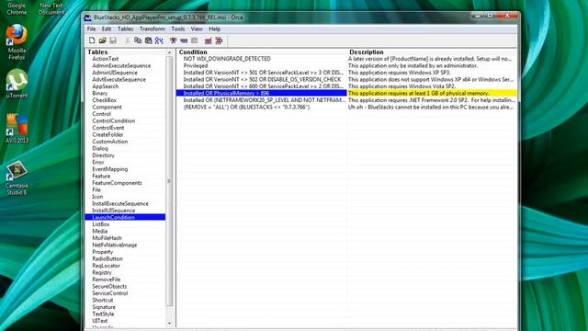
Task: Click the tables list scrollbar thumb
Action: coord(169,181)
